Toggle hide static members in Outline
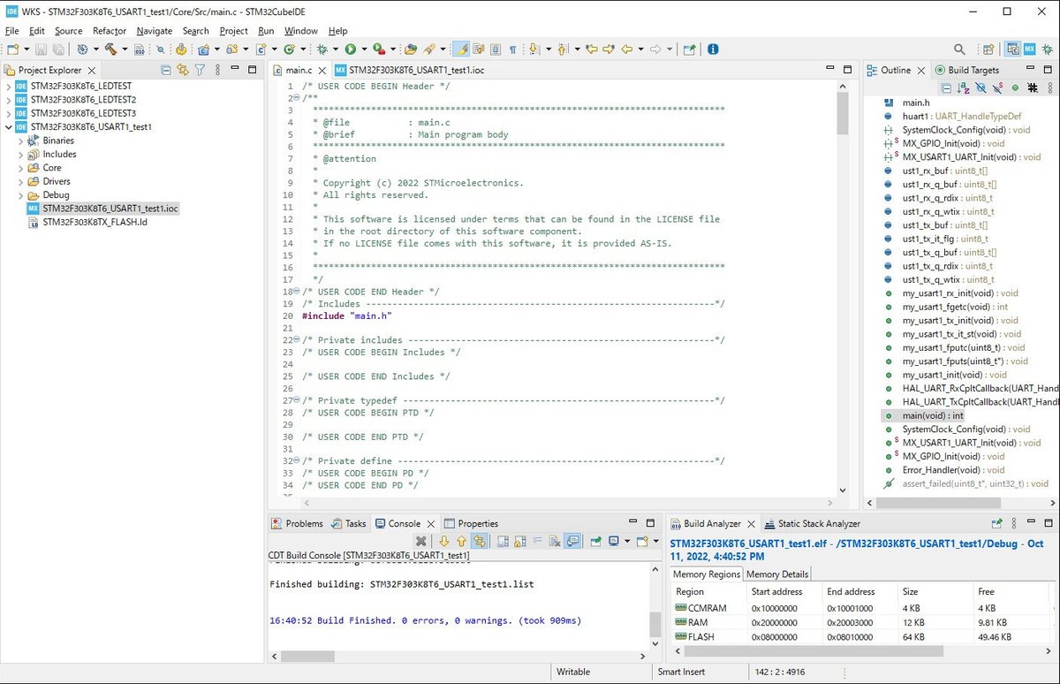Screen dimensions: 1060x684 (997, 88)
